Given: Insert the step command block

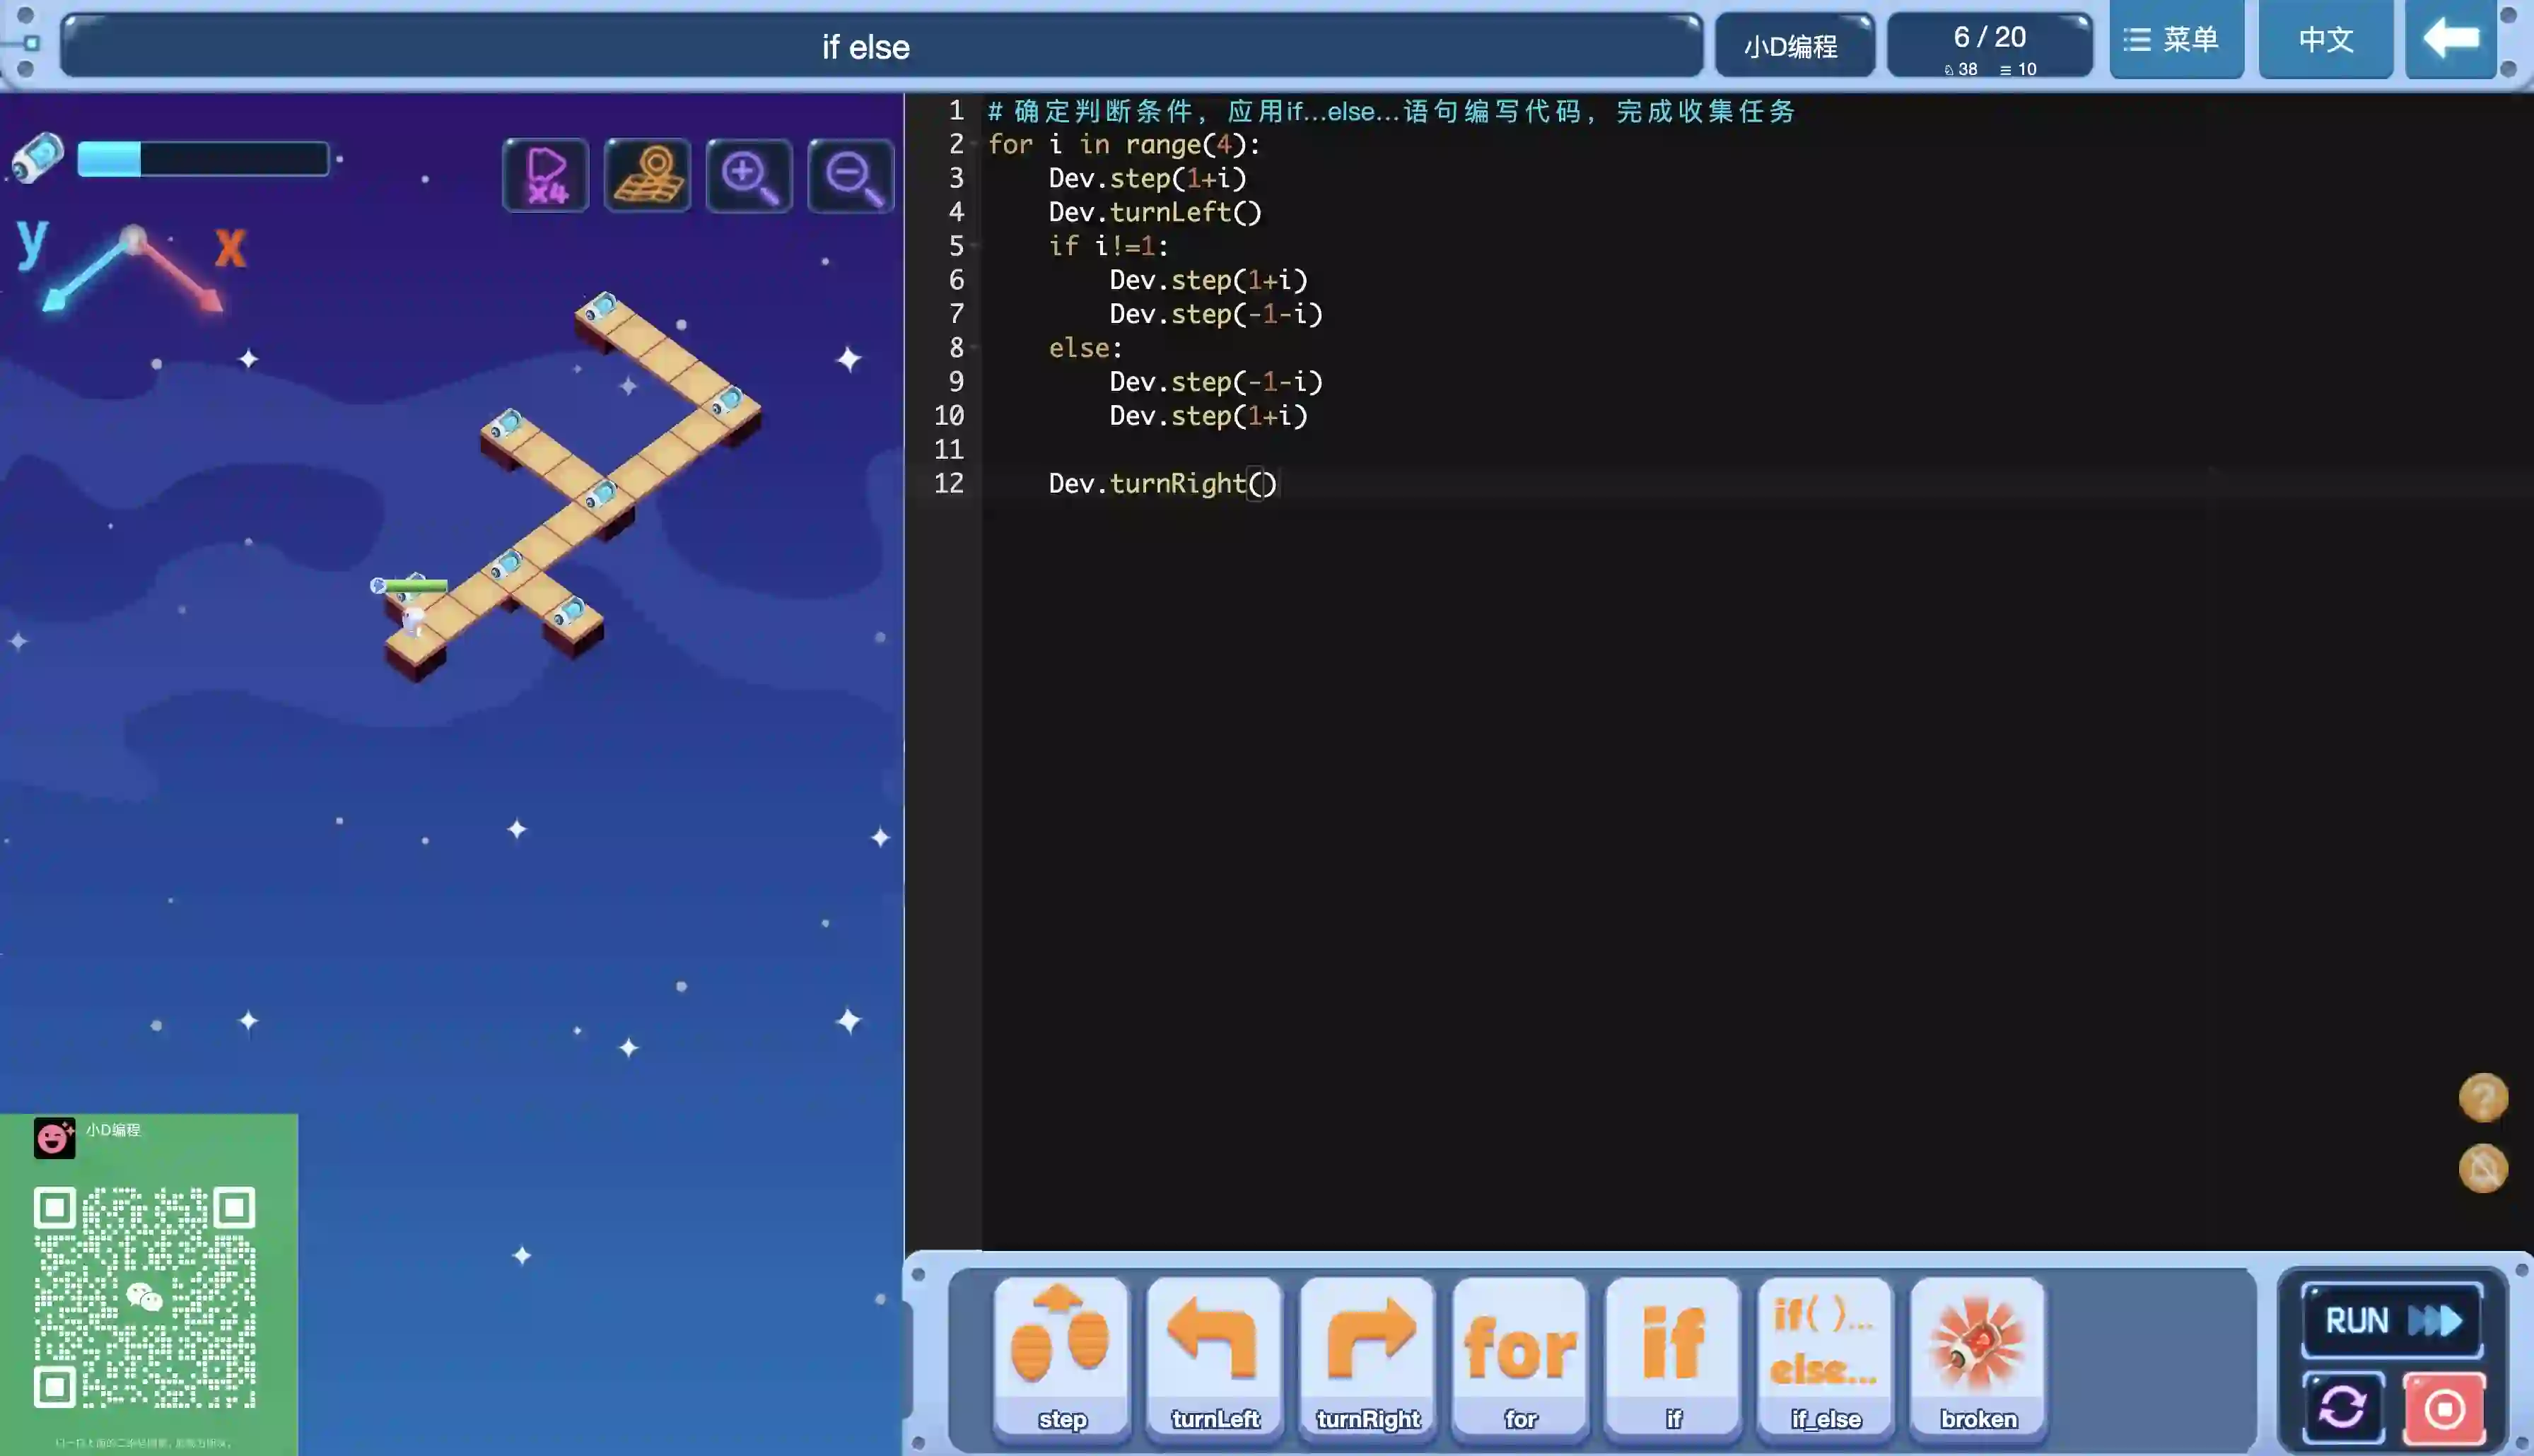Looking at the screenshot, I should pos(1061,1355).
